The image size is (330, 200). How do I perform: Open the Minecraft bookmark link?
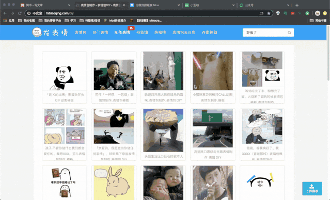coord(146,21)
